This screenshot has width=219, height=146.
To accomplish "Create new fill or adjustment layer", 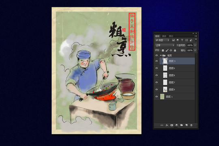I will coord(177,125).
